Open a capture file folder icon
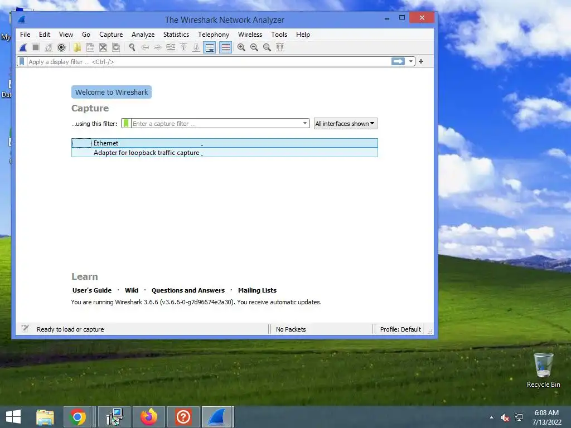Screen dimensions: 571x428 point(77,47)
